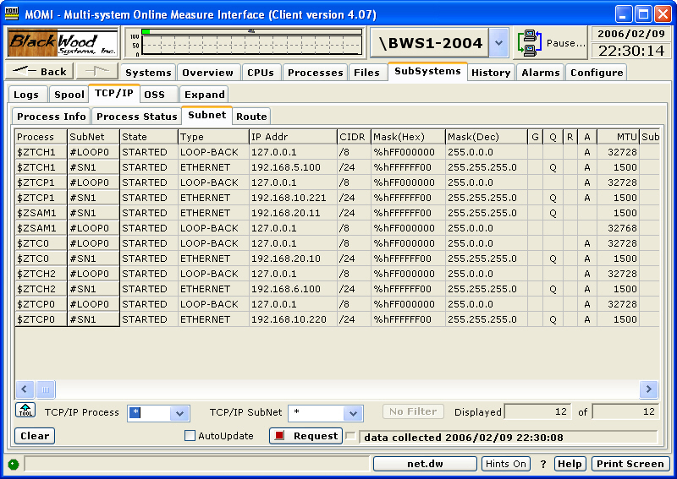Click the Displayed count field showing 12

538,411
